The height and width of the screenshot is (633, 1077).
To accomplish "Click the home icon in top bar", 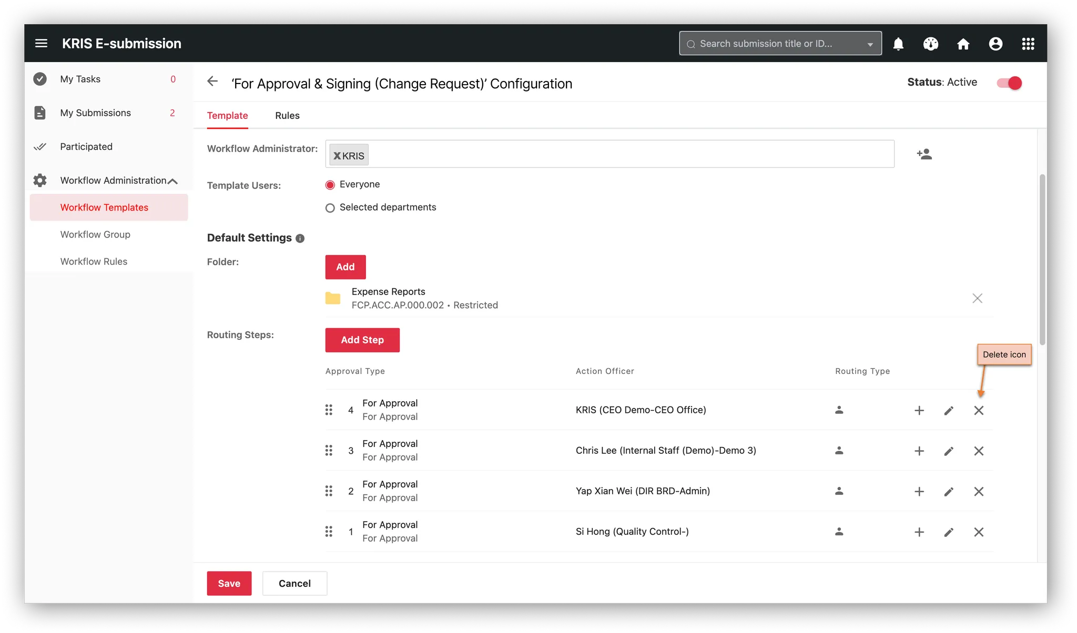I will point(963,44).
